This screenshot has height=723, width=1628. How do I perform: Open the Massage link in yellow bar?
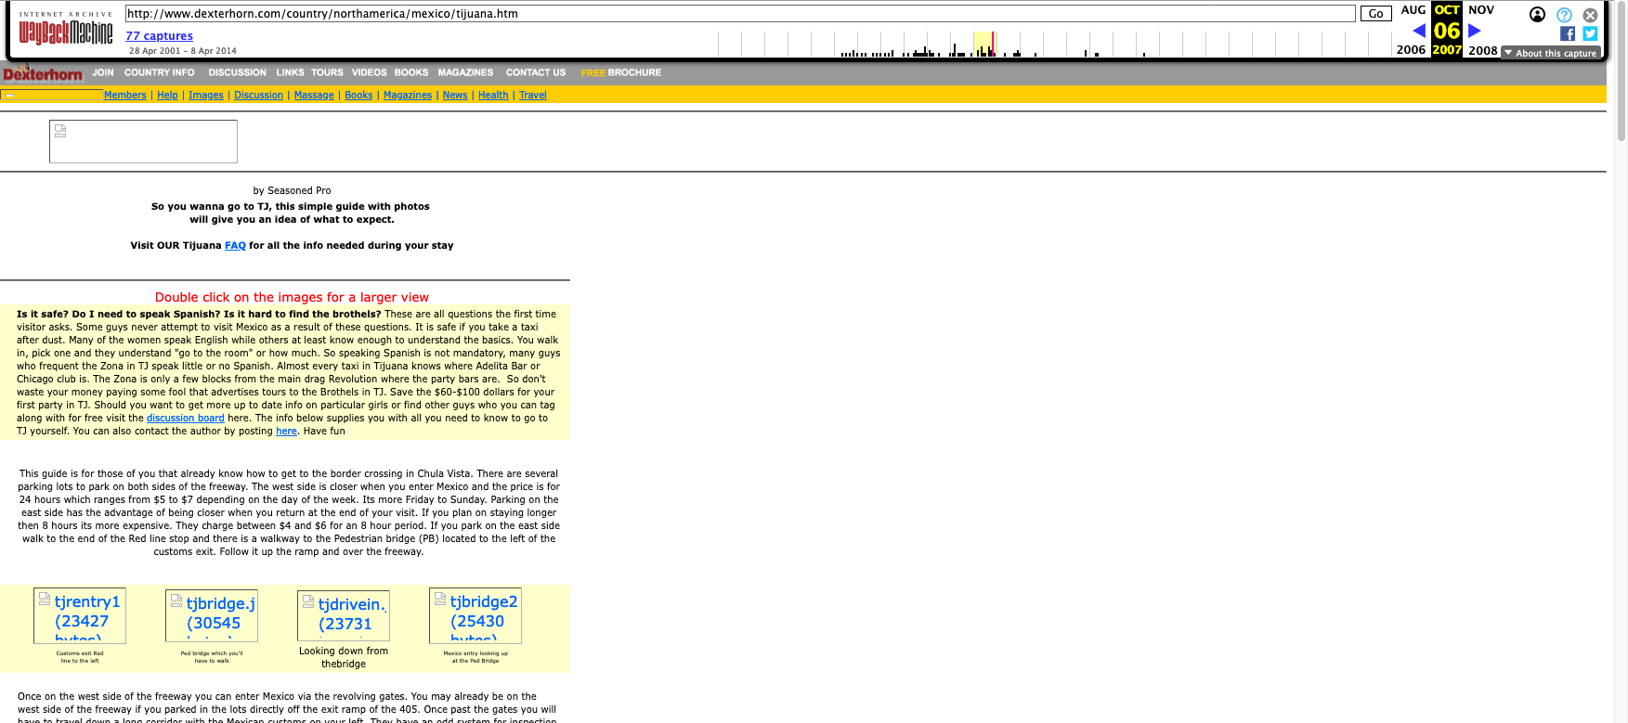tap(314, 95)
